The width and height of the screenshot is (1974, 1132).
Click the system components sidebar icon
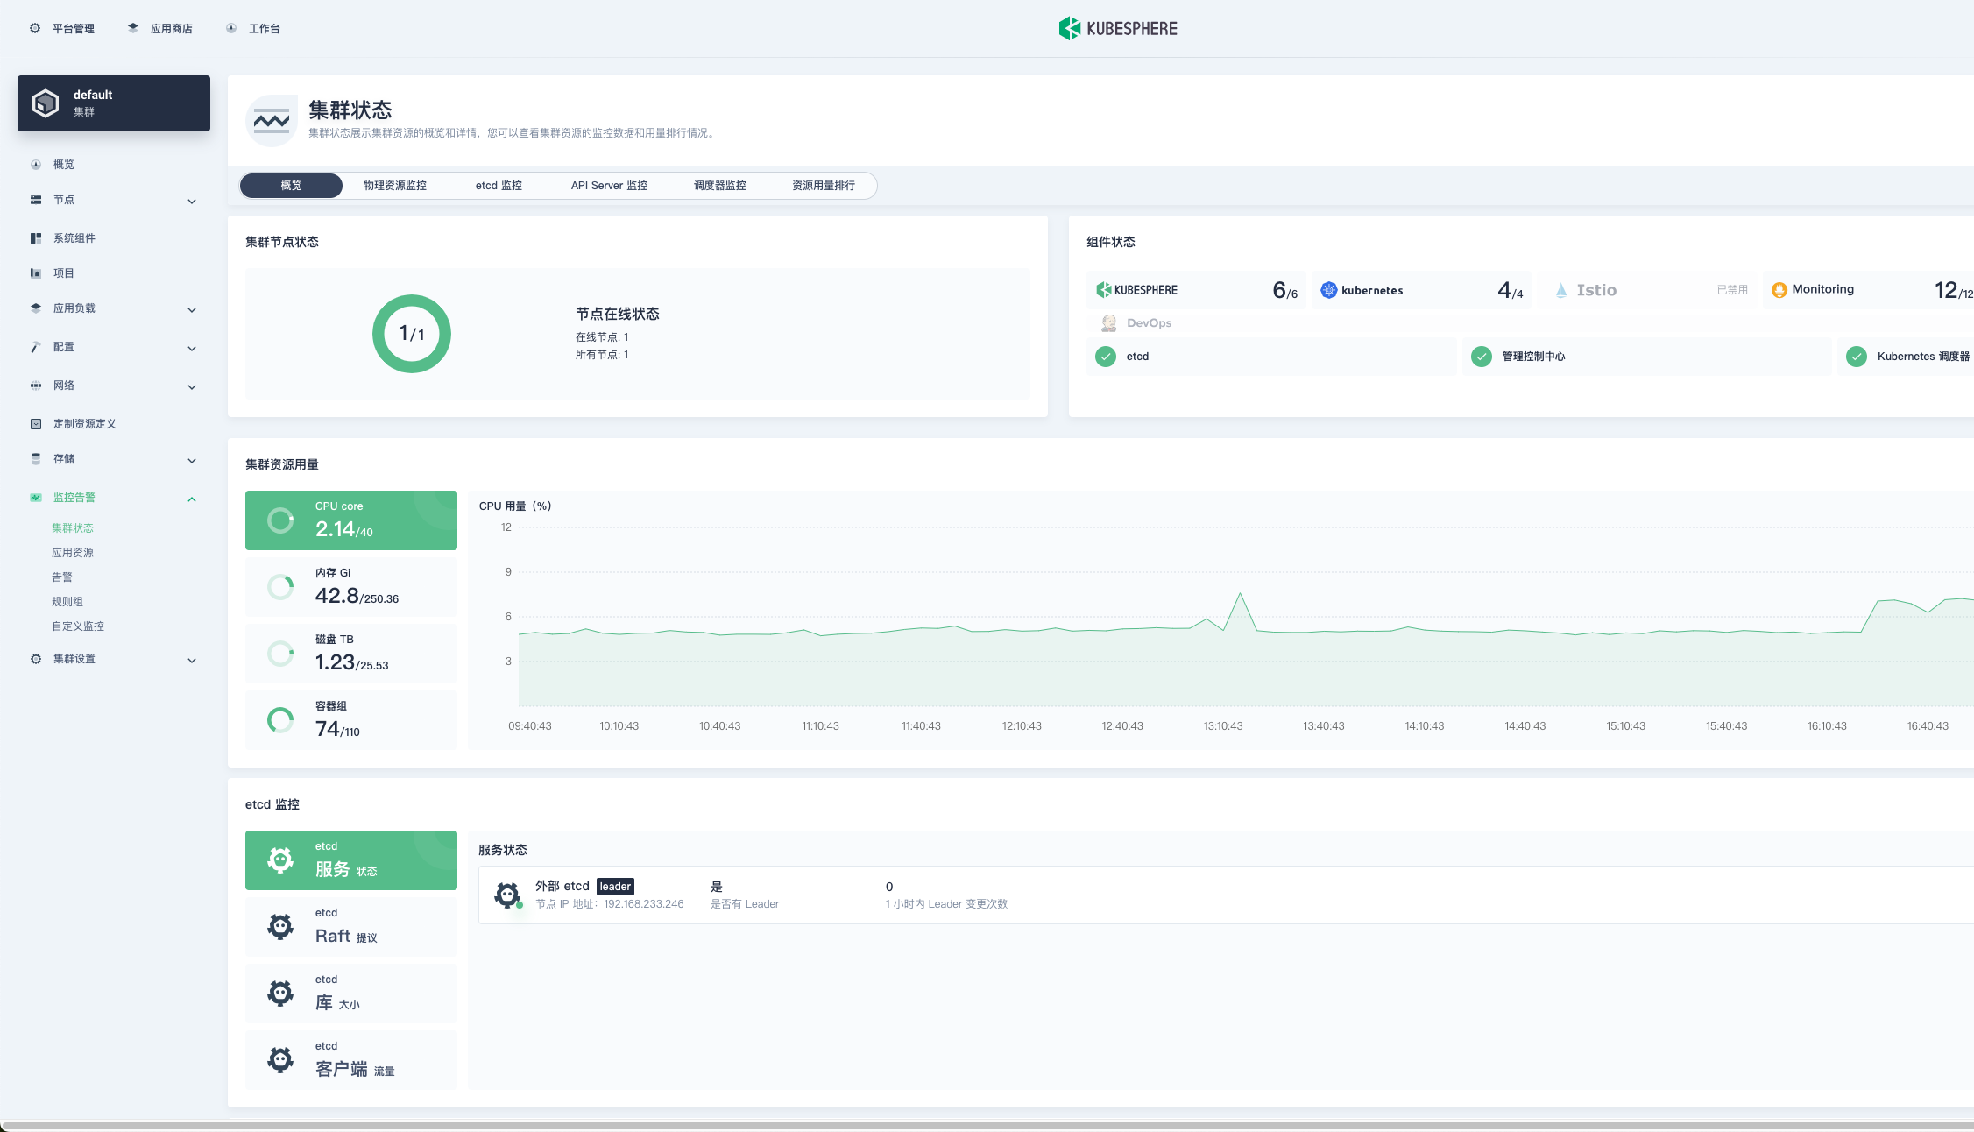36,238
